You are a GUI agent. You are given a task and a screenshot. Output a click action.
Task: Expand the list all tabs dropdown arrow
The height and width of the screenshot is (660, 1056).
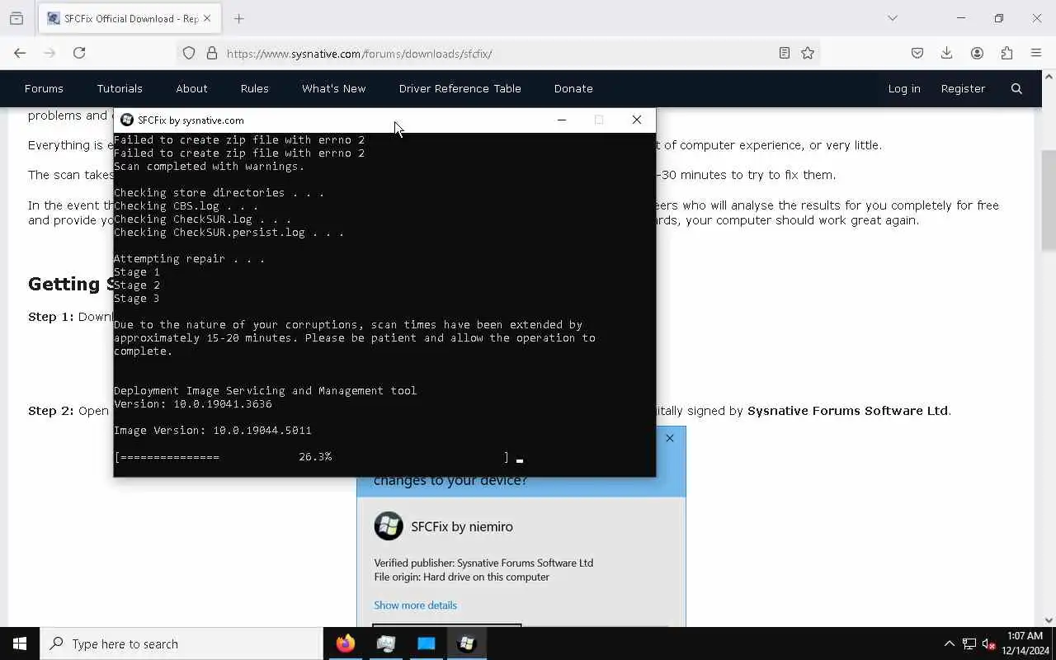(x=893, y=18)
